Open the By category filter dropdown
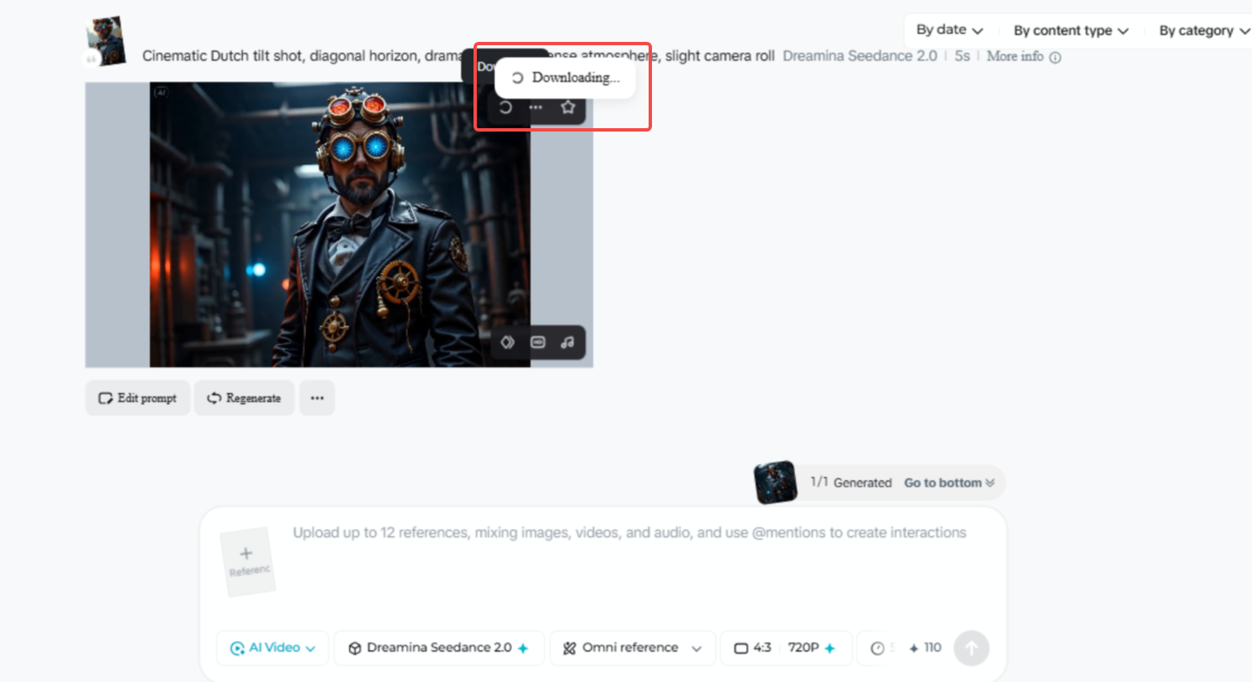This screenshot has width=1252, height=682. [x=1204, y=31]
